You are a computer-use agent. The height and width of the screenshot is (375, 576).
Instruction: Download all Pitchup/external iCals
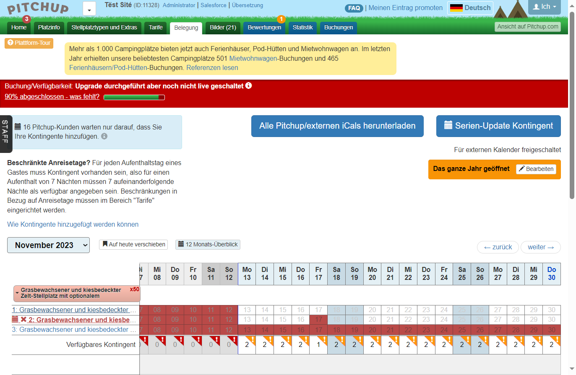tap(337, 126)
